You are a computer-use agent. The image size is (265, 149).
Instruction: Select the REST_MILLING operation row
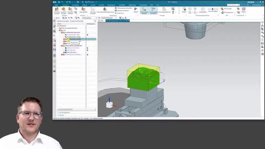point(71,50)
